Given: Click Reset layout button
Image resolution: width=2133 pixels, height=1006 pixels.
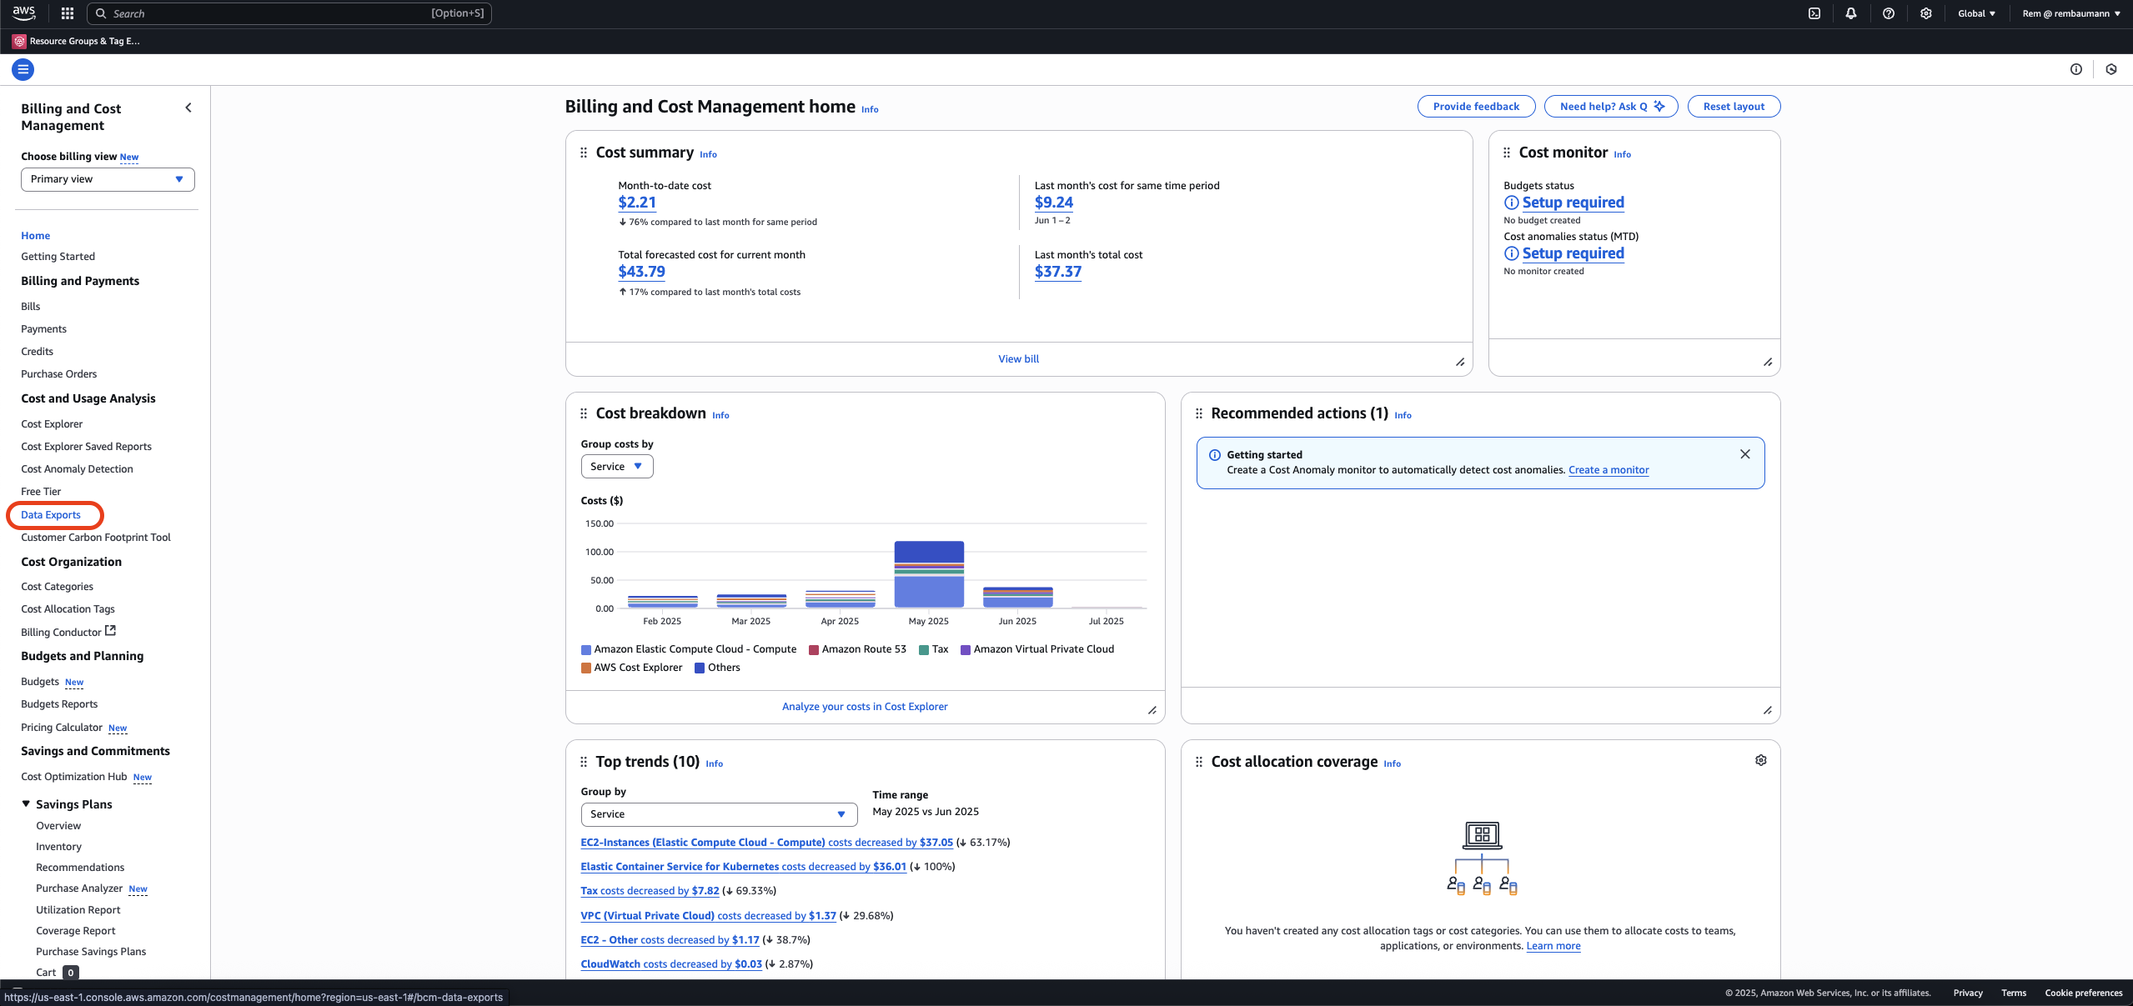Looking at the screenshot, I should coord(1734,107).
